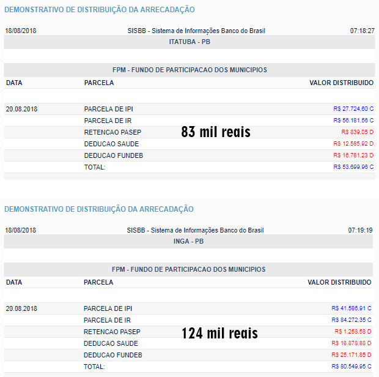Image resolution: width=379 pixels, height=377 pixels.
Task: Click the ITATUBA - PB municipality heading
Action: pos(189,42)
